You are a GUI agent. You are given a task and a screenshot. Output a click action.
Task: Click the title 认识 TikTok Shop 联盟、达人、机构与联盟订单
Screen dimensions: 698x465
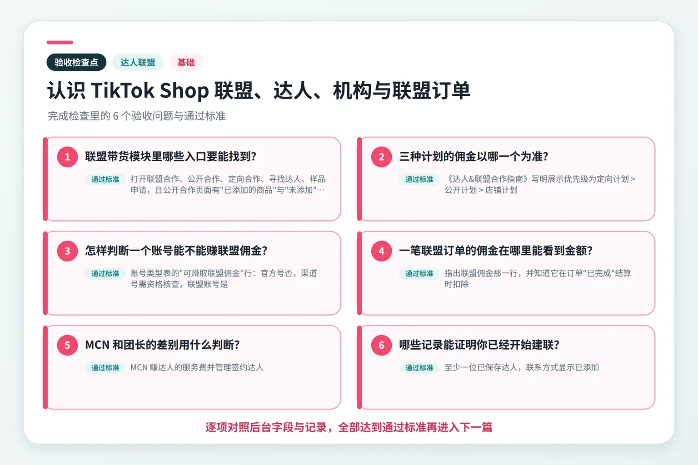click(259, 90)
